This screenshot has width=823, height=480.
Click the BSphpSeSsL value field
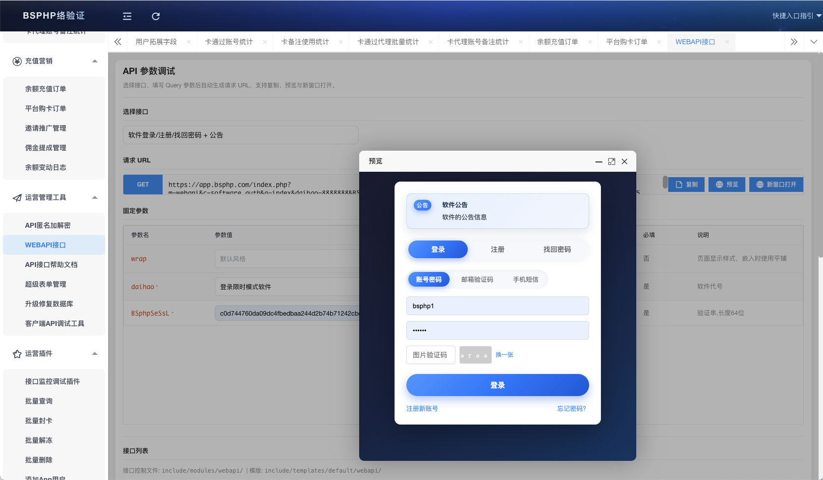287,313
